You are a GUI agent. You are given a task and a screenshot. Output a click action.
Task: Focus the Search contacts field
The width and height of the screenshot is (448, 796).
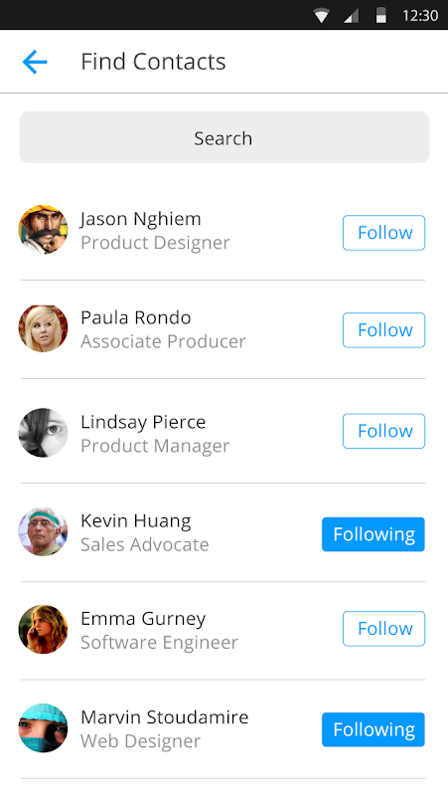(224, 137)
